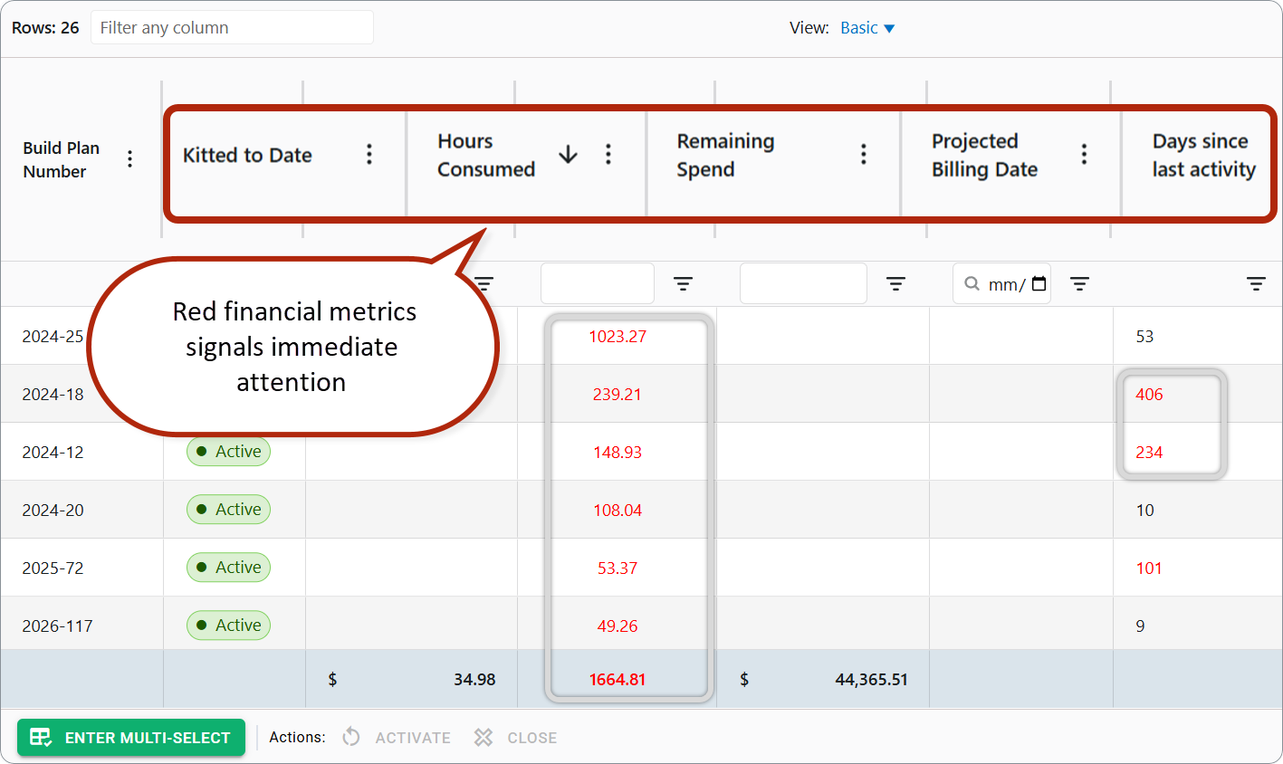The image size is (1283, 764).
Task: Click the Close action button
Action: (x=515, y=738)
